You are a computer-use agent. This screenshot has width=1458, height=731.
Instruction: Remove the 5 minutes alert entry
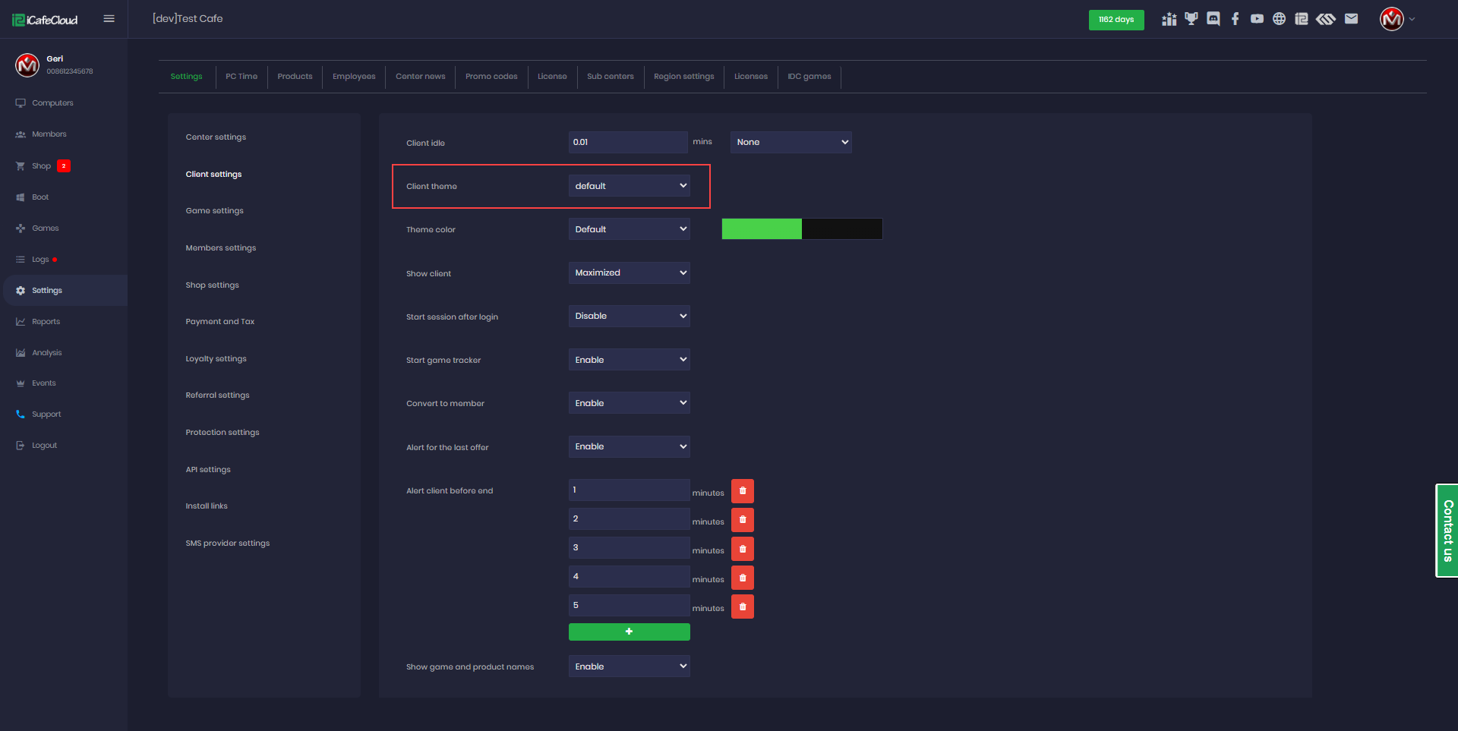[743, 607]
